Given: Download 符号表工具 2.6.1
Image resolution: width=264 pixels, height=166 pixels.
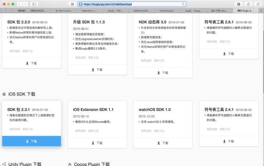Looking at the screenshot, I should pyautogui.click(x=229, y=54).
